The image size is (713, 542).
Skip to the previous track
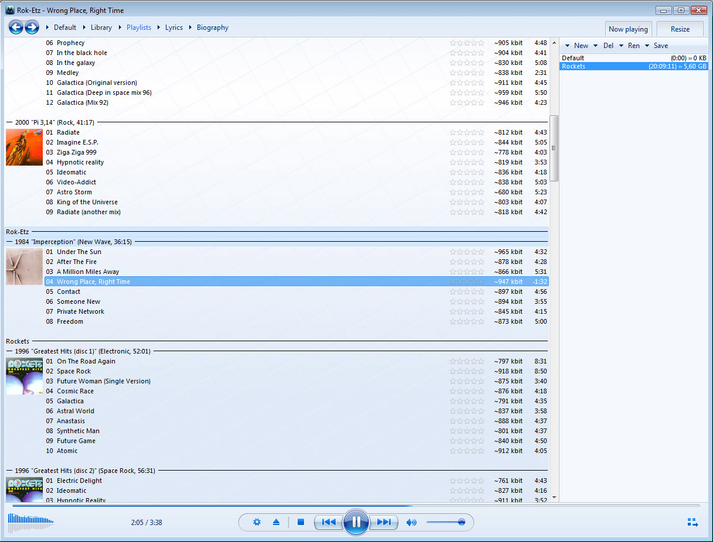tap(329, 522)
